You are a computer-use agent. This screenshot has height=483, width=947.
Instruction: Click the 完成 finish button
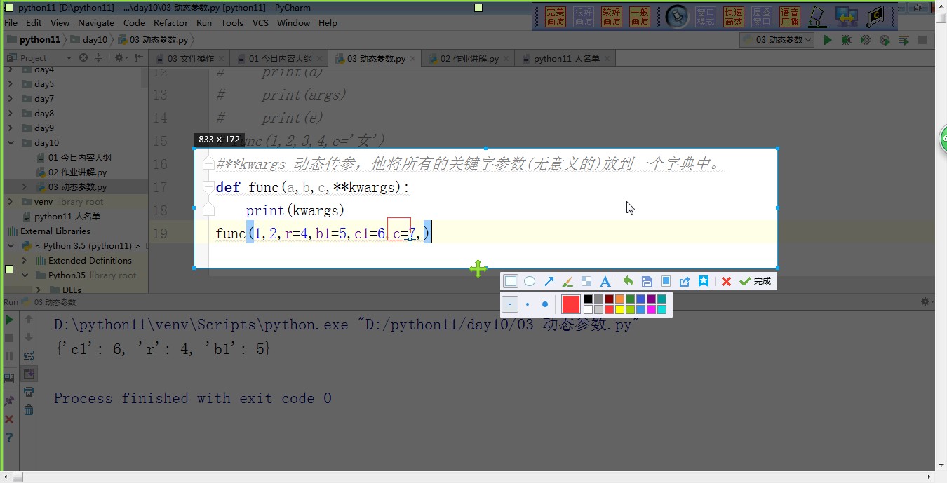click(x=755, y=281)
